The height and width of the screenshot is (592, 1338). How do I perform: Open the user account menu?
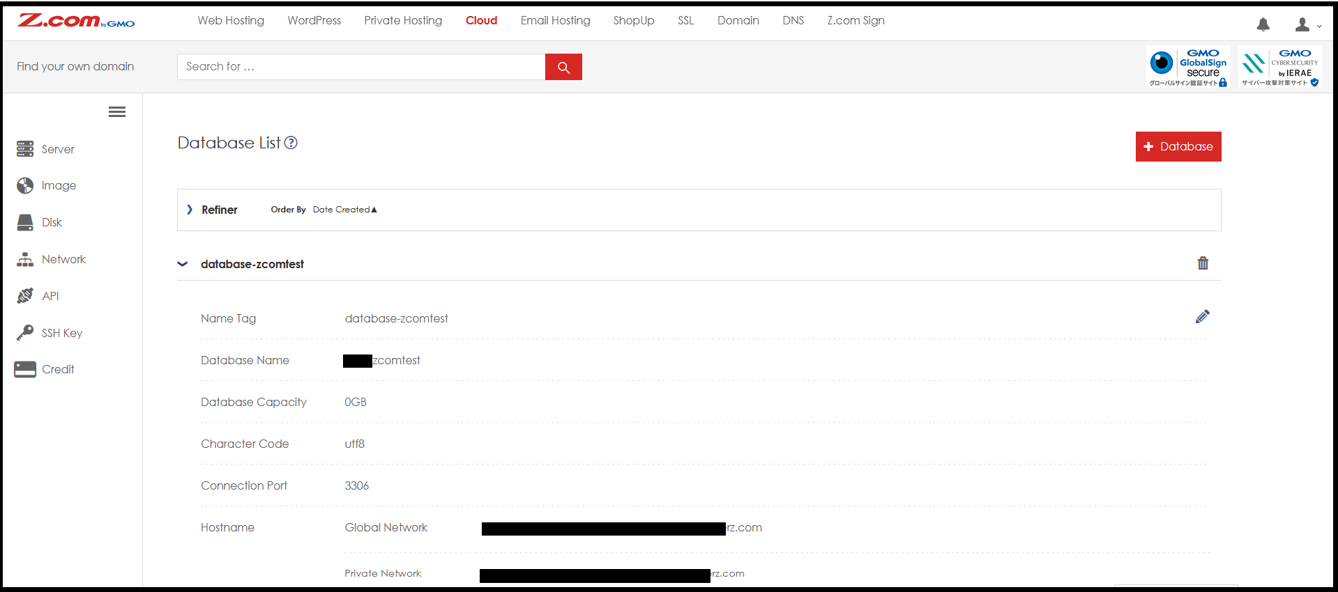[x=1308, y=25]
